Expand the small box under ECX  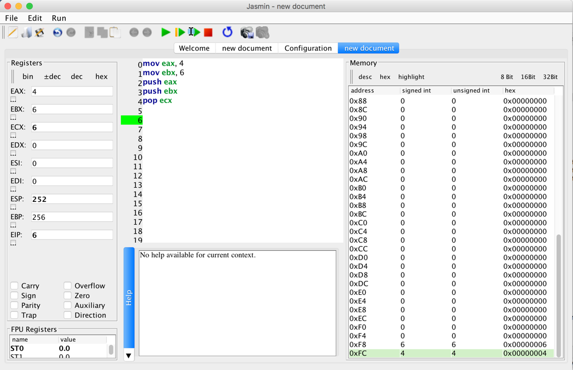click(14, 135)
